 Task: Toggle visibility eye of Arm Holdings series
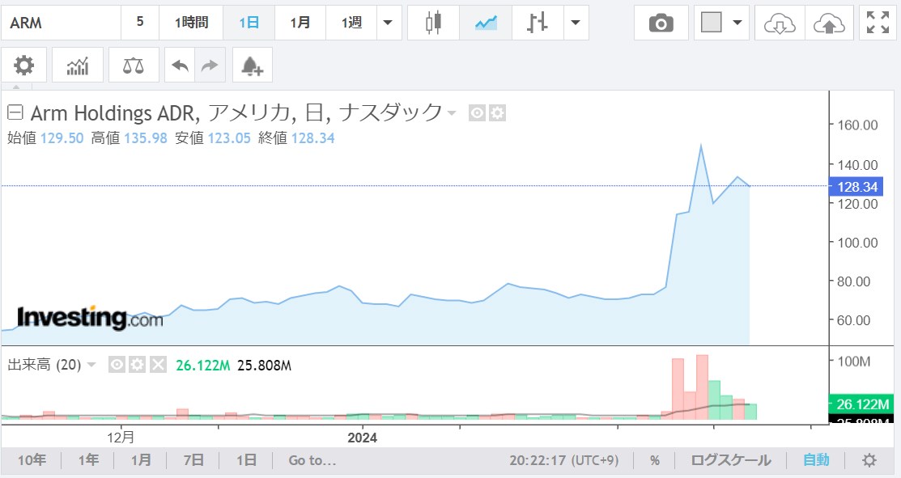click(477, 113)
